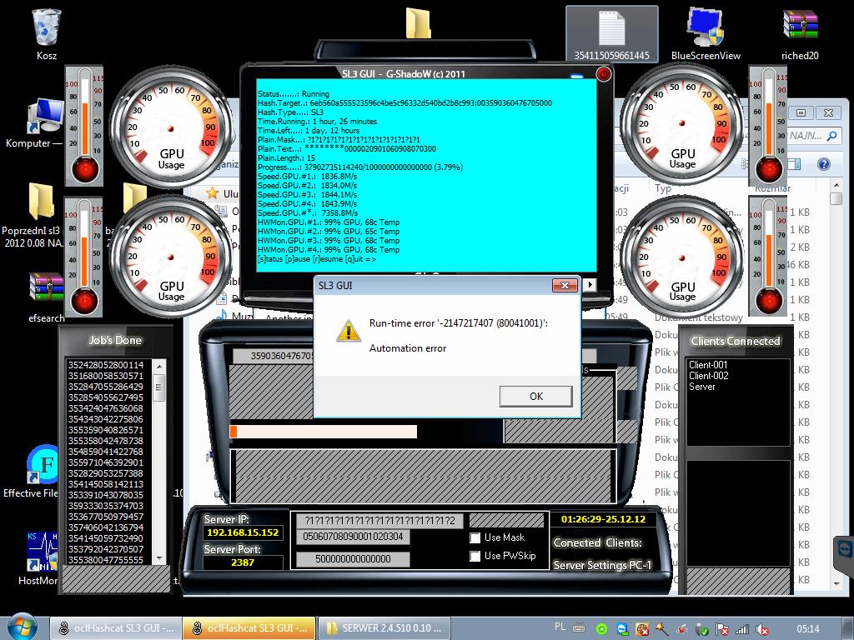Click the help icon in Explorer window

[823, 164]
